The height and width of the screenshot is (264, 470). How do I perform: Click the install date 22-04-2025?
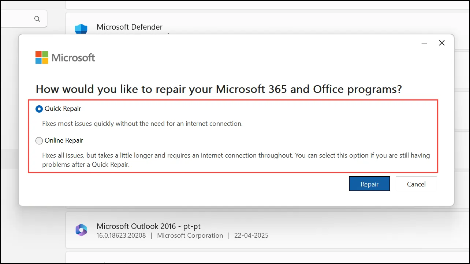click(252, 235)
